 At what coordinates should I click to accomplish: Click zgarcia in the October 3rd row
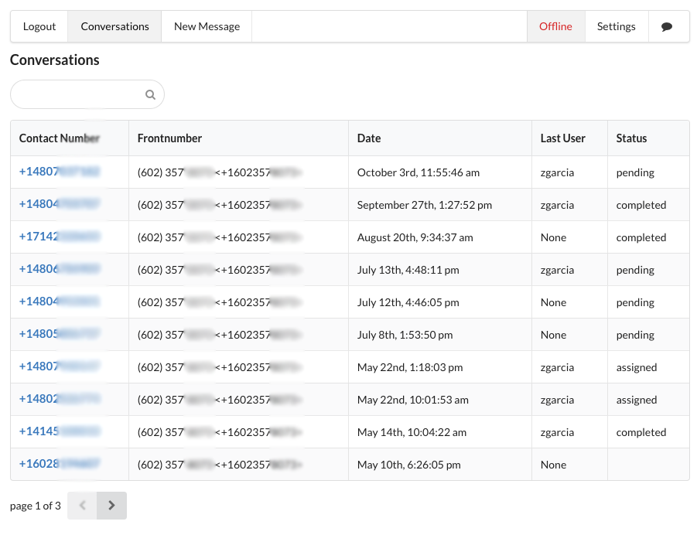[x=557, y=172]
